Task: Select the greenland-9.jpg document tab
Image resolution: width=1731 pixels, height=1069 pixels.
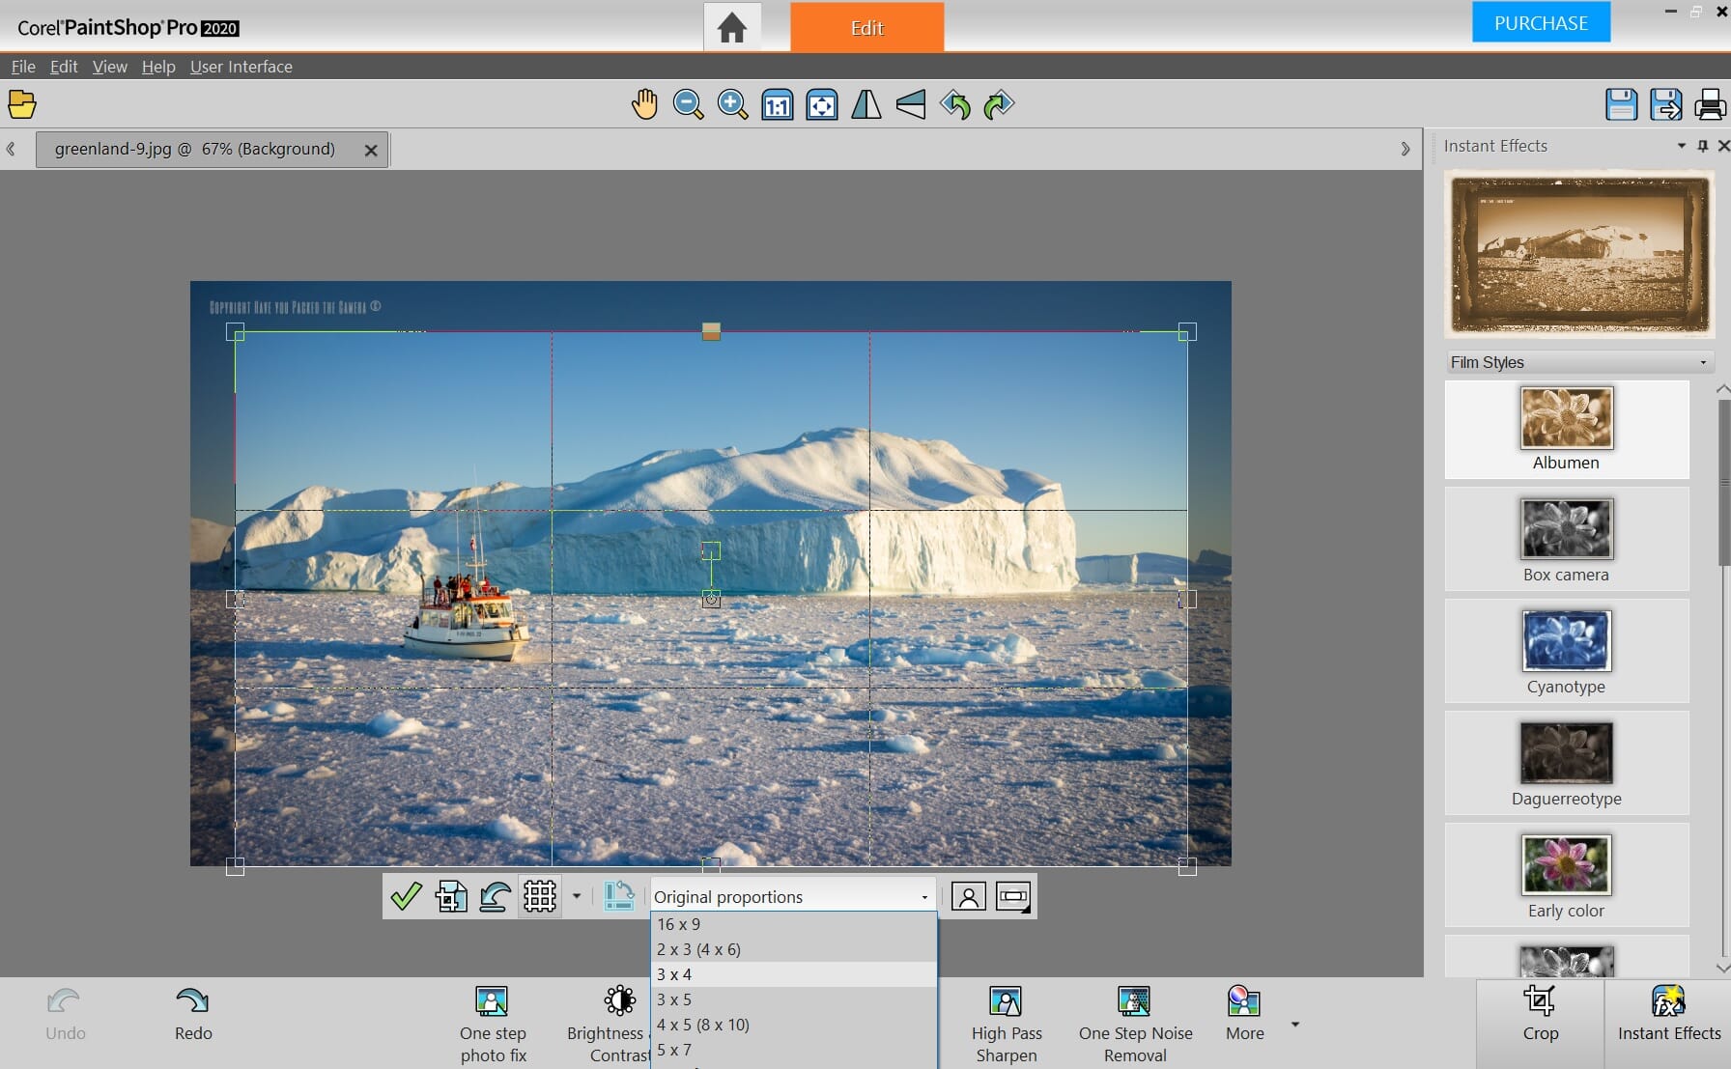Action: point(195,149)
